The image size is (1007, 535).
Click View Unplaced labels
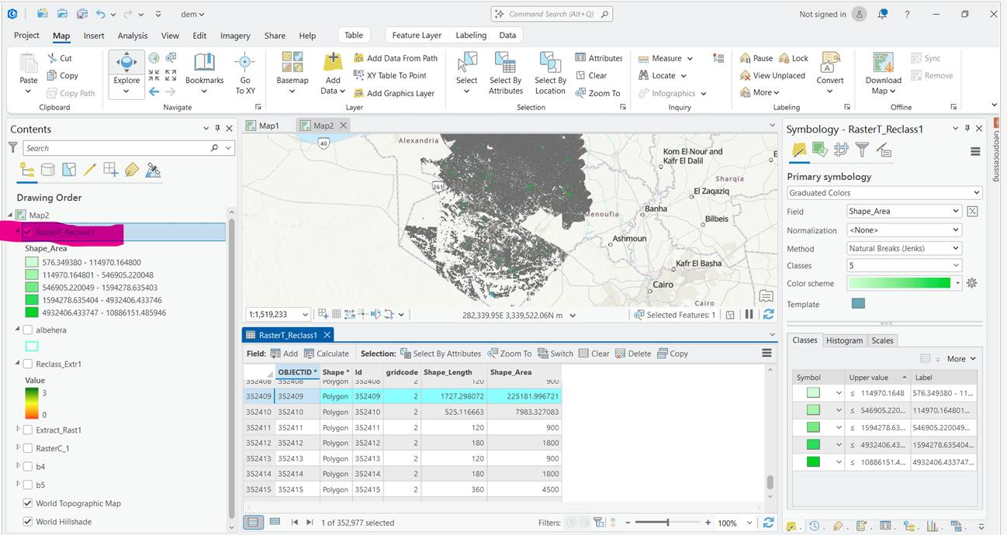click(x=773, y=75)
